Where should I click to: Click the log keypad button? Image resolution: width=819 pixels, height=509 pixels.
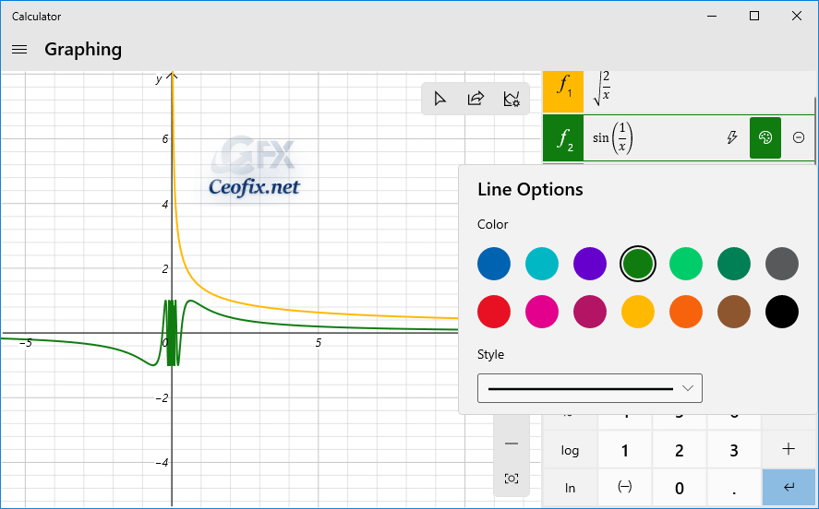pos(570,450)
